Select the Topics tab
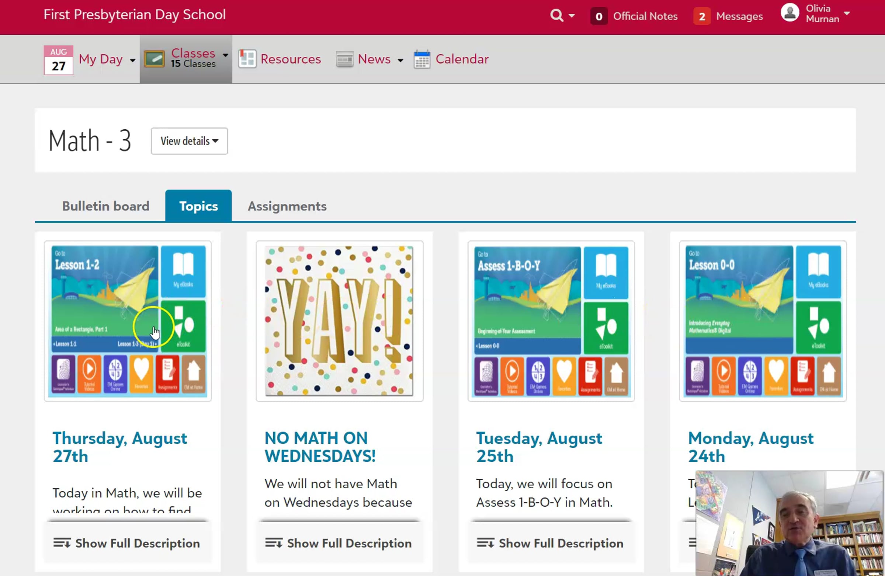This screenshot has width=885, height=576. (x=198, y=206)
